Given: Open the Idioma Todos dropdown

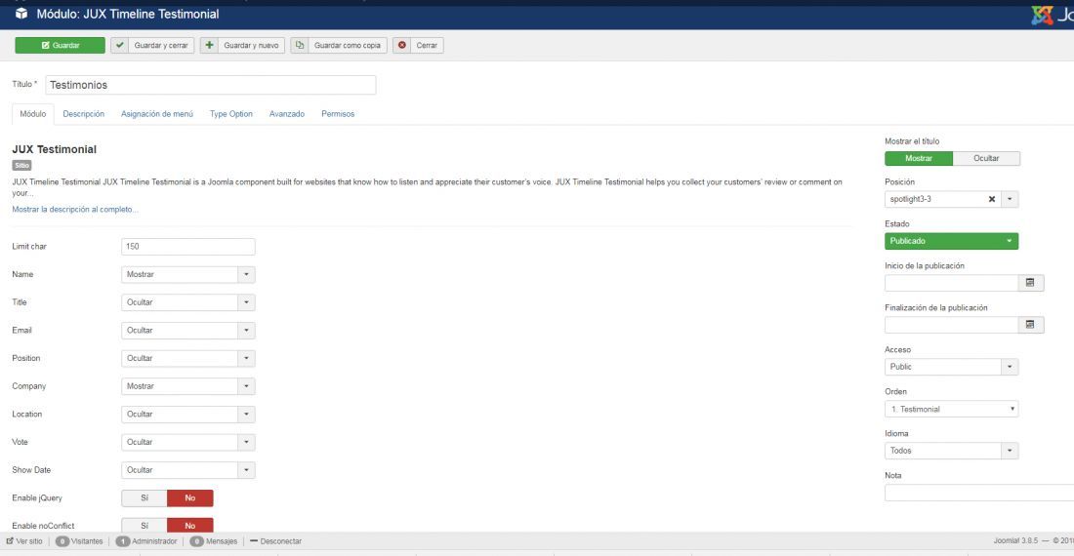Looking at the screenshot, I should click(951, 451).
